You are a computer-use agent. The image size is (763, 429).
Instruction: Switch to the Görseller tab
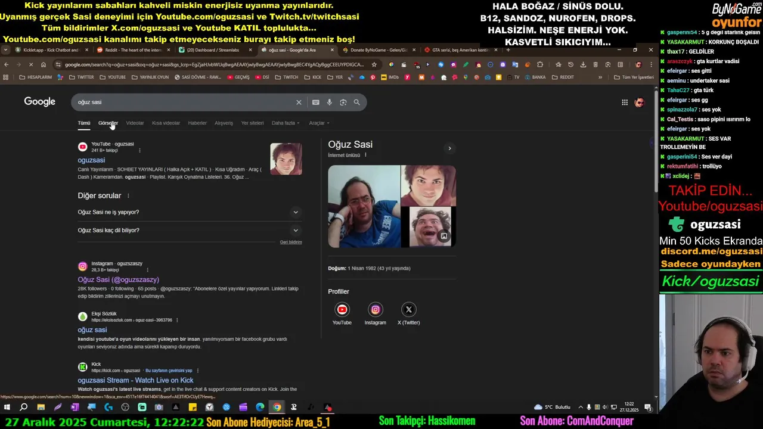[x=108, y=123]
